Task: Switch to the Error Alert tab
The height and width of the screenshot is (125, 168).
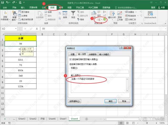Action: coord(92,54)
